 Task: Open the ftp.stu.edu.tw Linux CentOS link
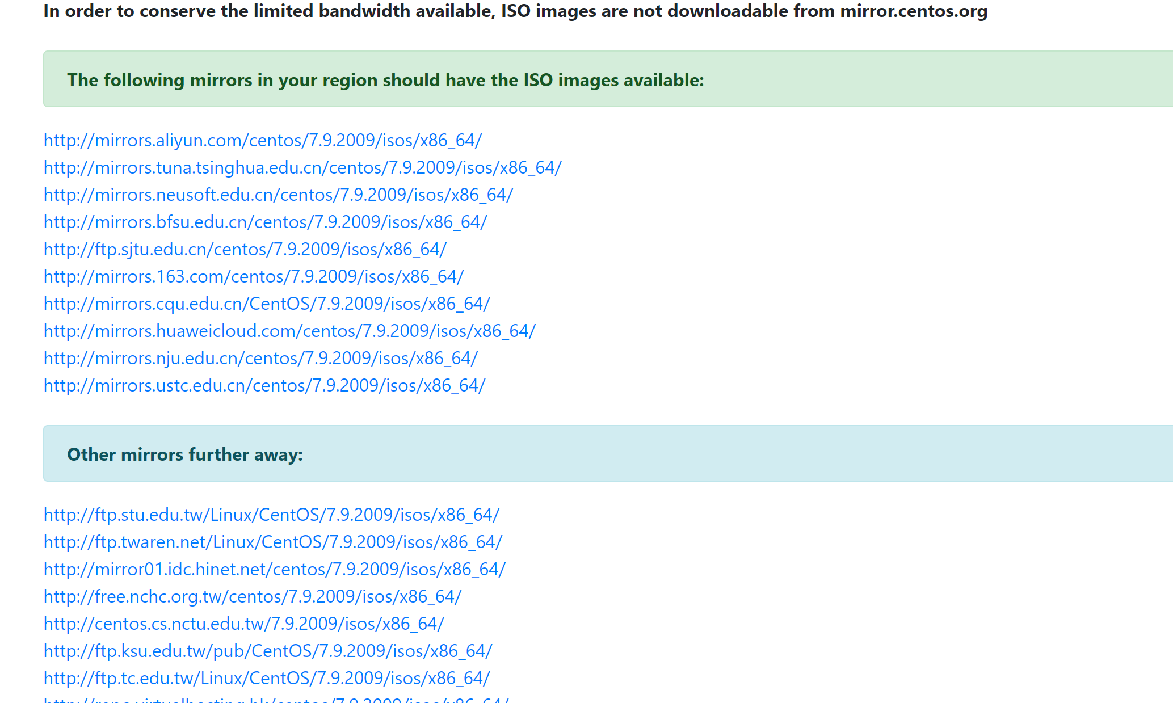pos(271,515)
